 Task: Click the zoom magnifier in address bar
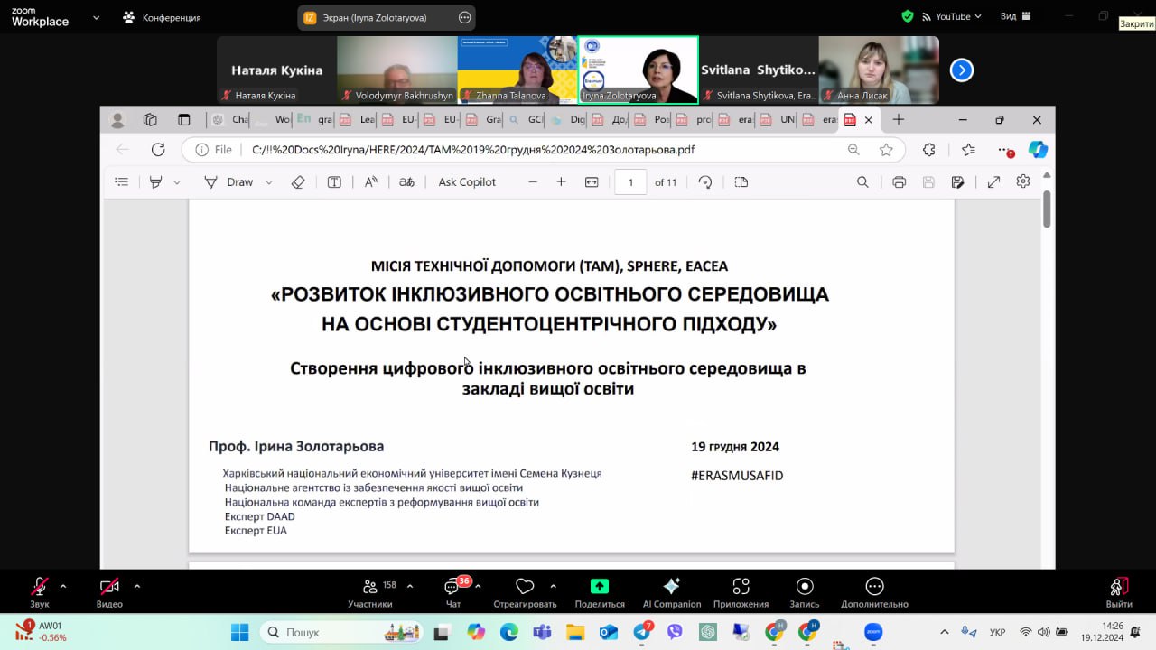(x=853, y=150)
